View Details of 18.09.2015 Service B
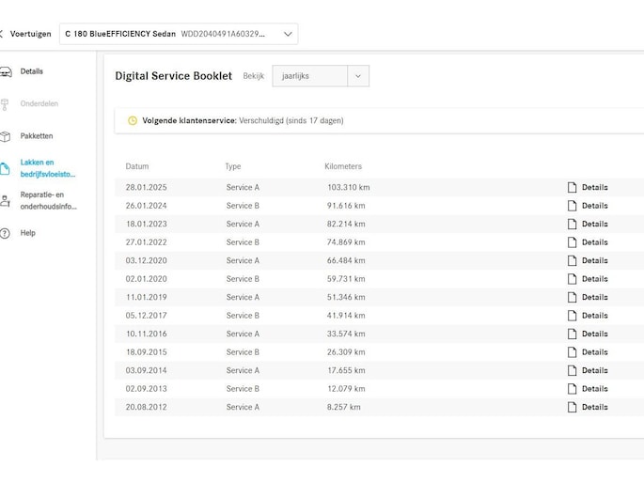 tap(594, 352)
